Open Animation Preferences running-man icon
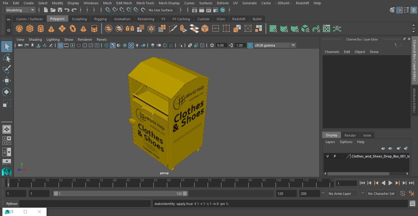 point(412,194)
